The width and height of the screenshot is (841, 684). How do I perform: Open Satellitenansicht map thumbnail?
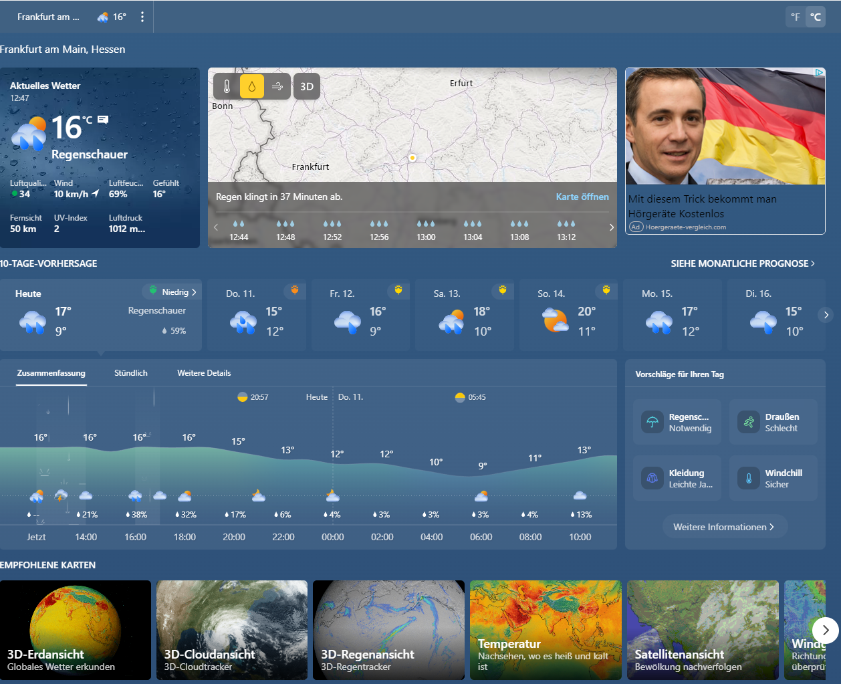pos(703,630)
